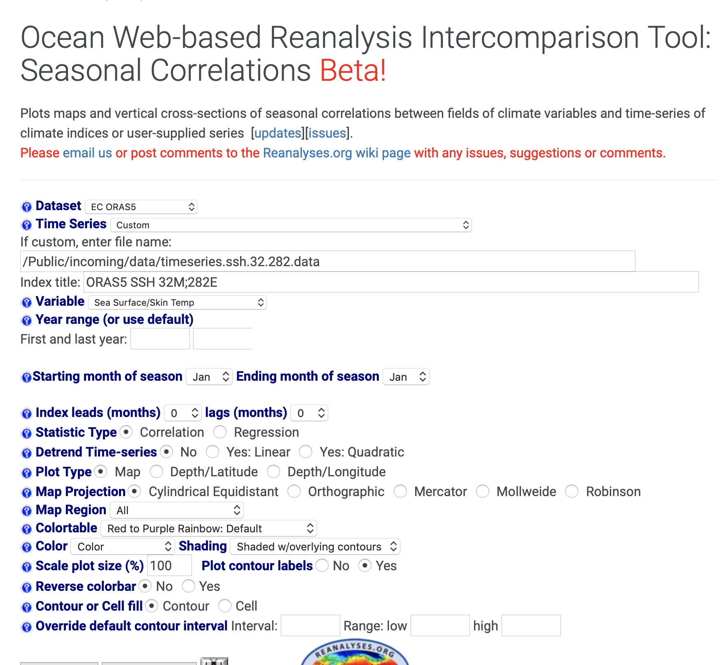Click the Scale plot size field
The height and width of the screenshot is (665, 724).
170,565
